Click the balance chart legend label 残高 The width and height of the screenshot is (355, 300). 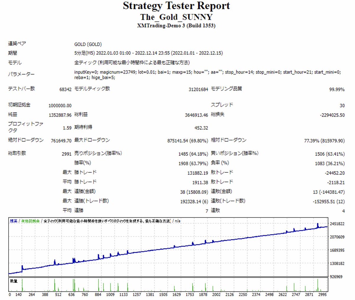[14, 221]
